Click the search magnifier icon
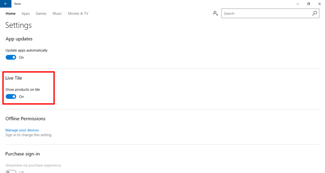The width and height of the screenshot is (325, 173). (315, 13)
